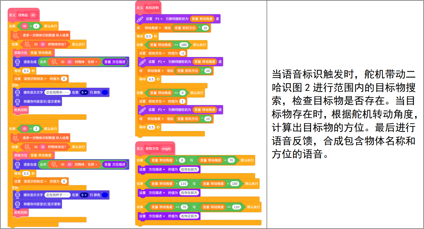424x229 pixels.
Task: Open the P1 pin dropdown in topmost servo block
Action: (159, 19)
